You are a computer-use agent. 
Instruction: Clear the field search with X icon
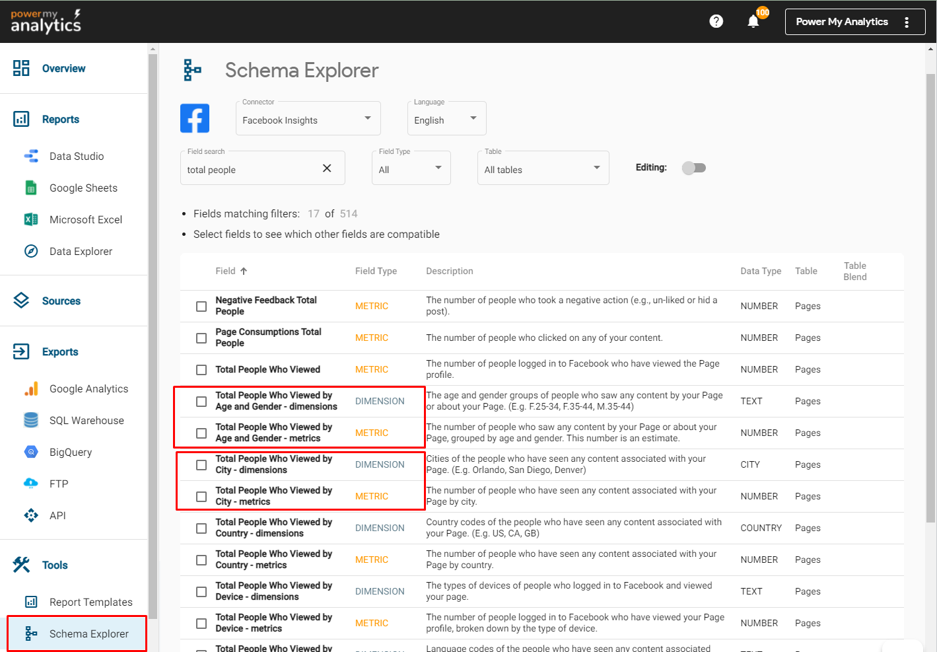click(x=327, y=168)
